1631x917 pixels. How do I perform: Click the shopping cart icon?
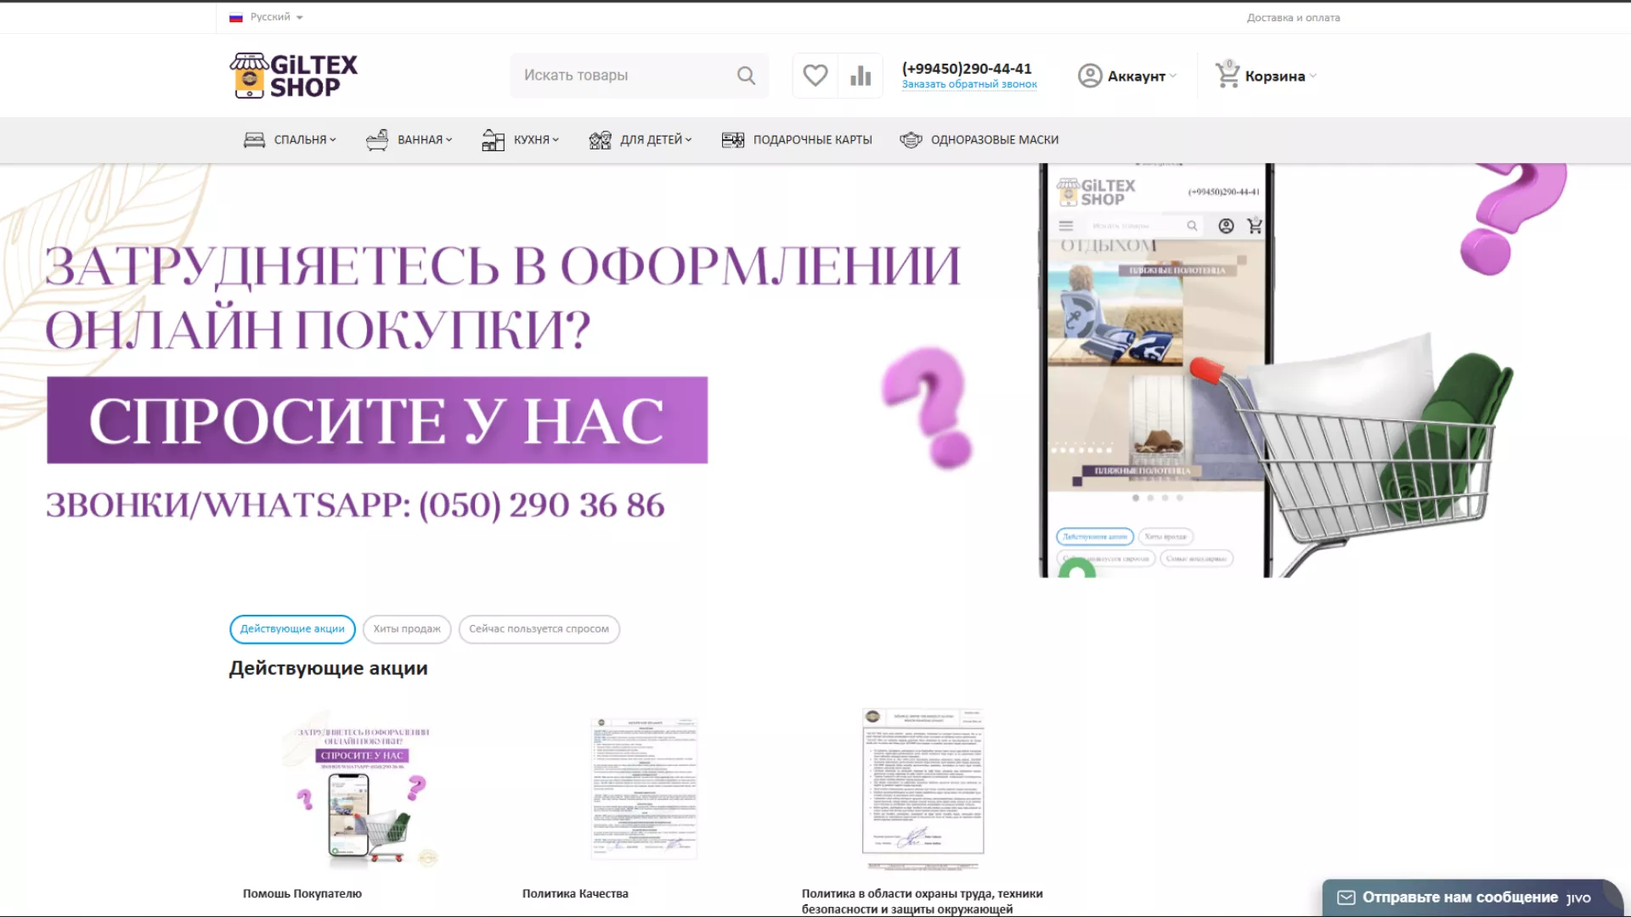[1227, 76]
